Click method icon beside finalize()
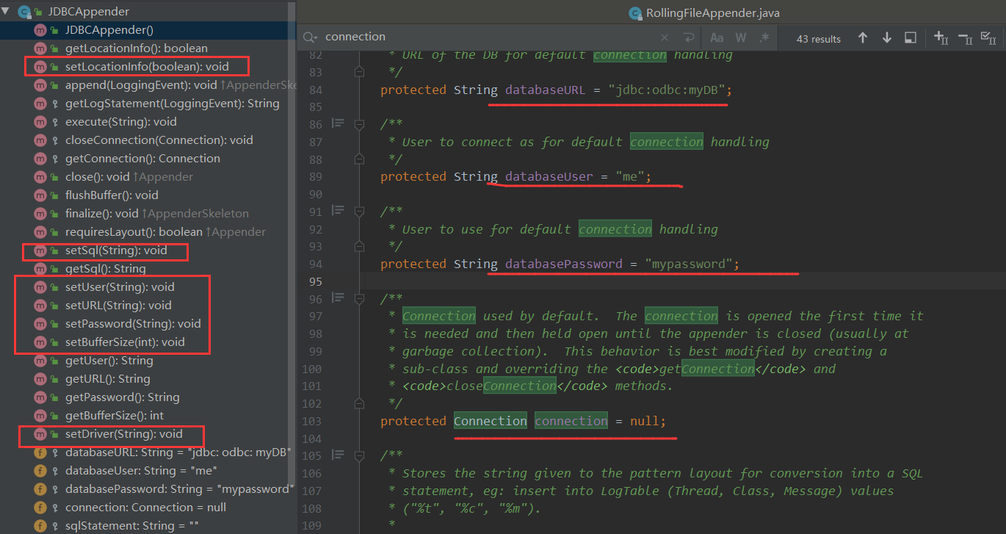Screen dimensions: 1006x534 coord(40,214)
